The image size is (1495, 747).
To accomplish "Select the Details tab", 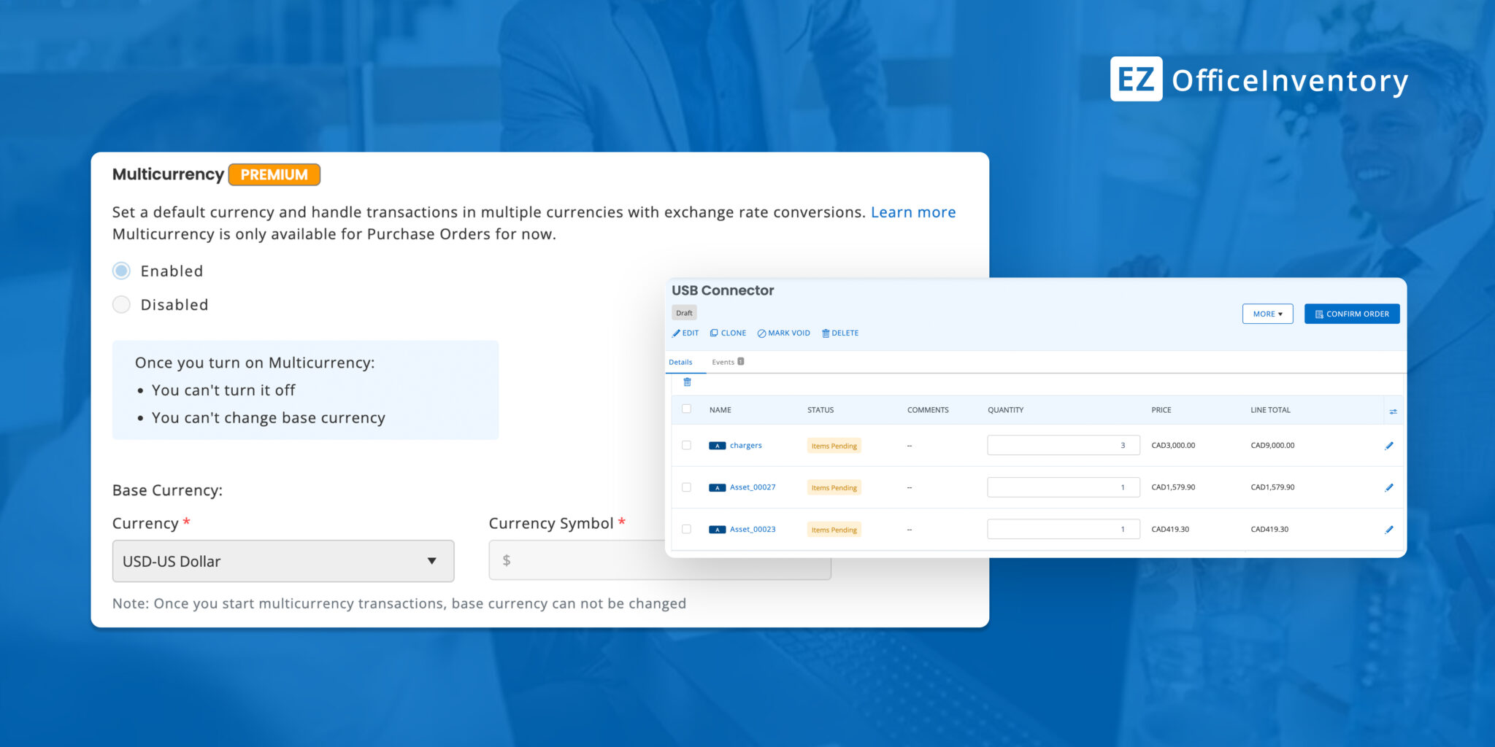I will pyautogui.click(x=681, y=361).
